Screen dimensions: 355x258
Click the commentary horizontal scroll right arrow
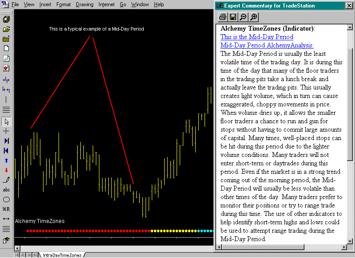[x=344, y=247]
